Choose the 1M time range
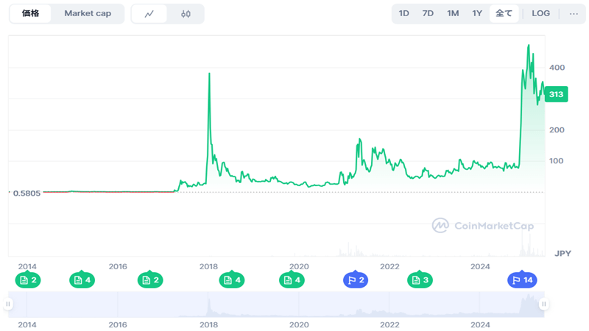Image resolution: width=589 pixels, height=331 pixels. click(x=453, y=13)
